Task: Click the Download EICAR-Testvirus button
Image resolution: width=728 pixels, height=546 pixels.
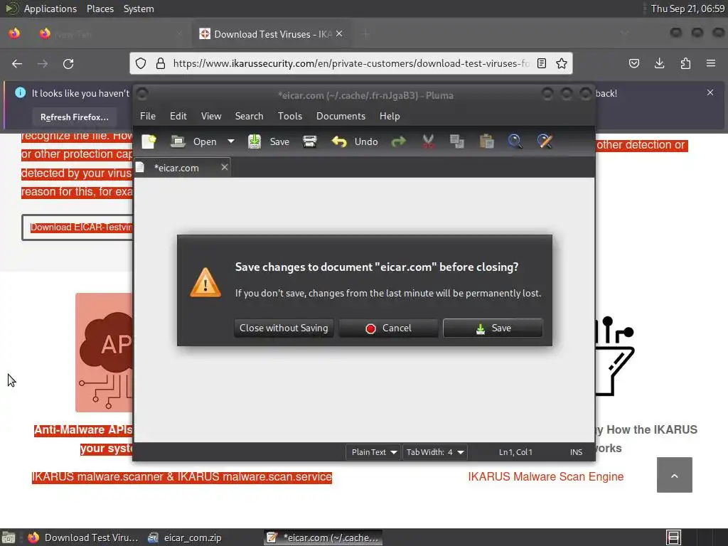Action: 77,227
